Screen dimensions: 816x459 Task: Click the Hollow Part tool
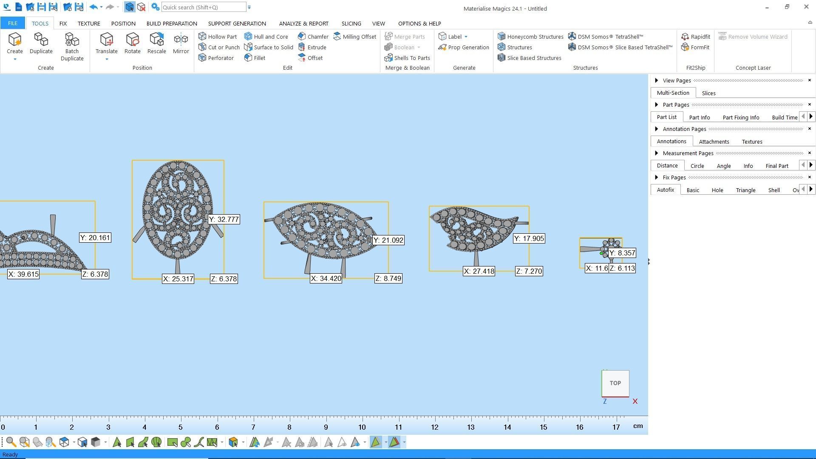click(218, 37)
